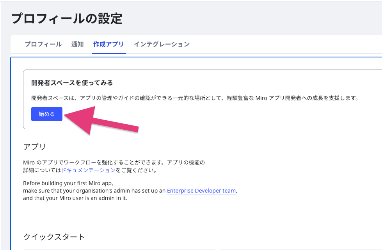Open the インテグレーション tab

[x=162, y=44]
